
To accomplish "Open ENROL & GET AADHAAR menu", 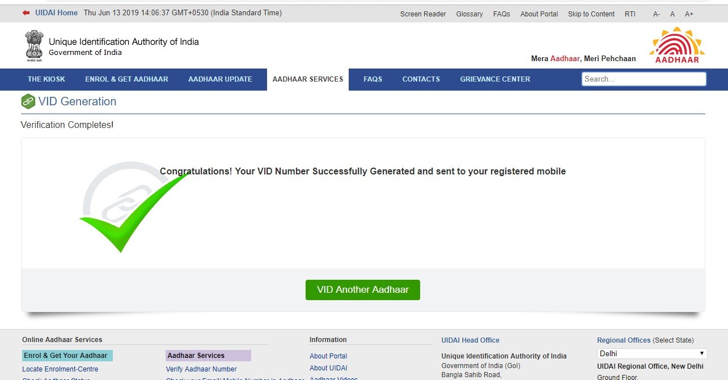I will (x=126, y=79).
